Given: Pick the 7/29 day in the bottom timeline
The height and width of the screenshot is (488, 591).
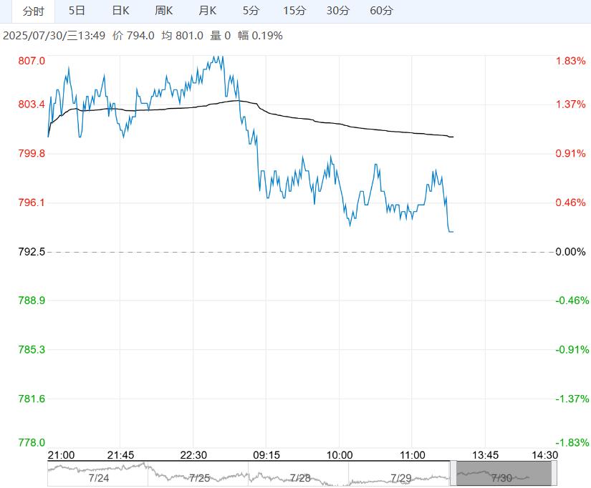Looking at the screenshot, I should (x=400, y=477).
